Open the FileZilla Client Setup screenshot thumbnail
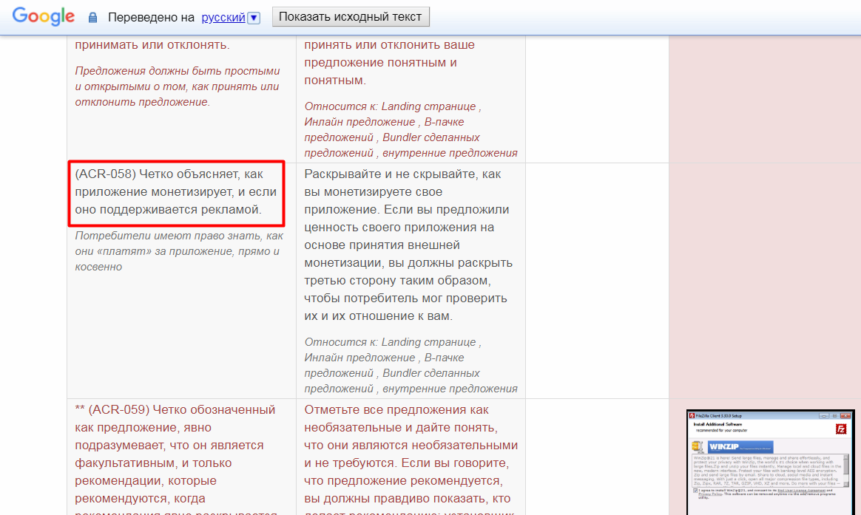The image size is (861, 515). click(x=771, y=462)
